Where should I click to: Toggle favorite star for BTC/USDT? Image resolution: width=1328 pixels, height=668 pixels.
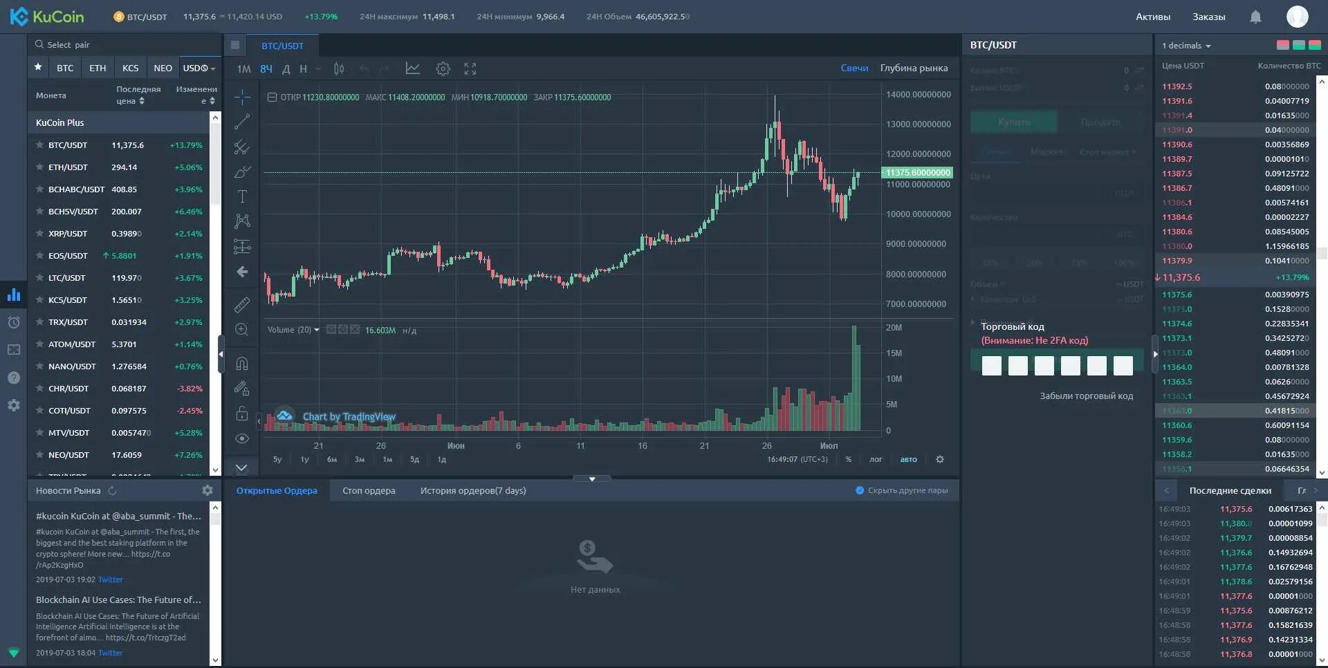40,145
